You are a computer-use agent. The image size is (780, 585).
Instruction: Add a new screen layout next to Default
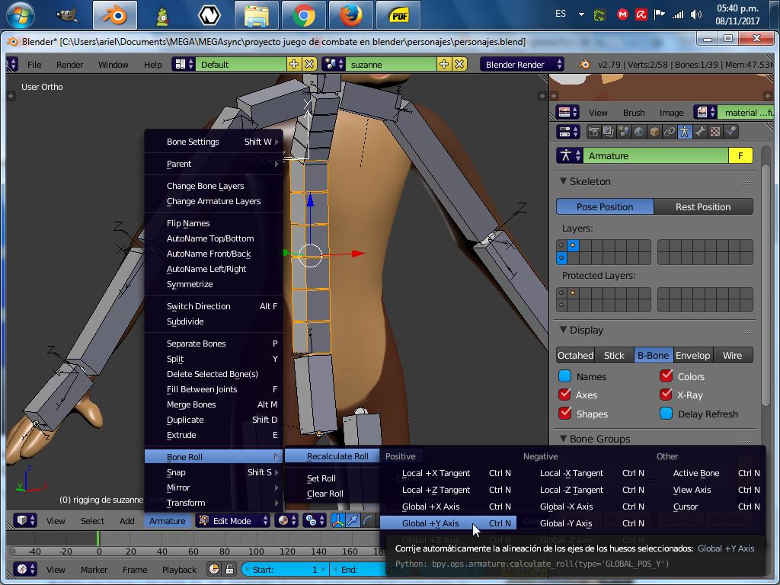[294, 64]
